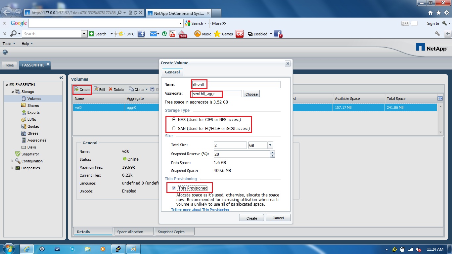The height and width of the screenshot is (254, 452).
Task: Open the Aggregates view
Action: pos(36,140)
